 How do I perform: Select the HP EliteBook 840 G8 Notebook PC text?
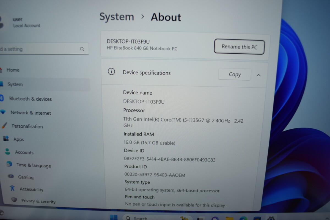[142, 49]
